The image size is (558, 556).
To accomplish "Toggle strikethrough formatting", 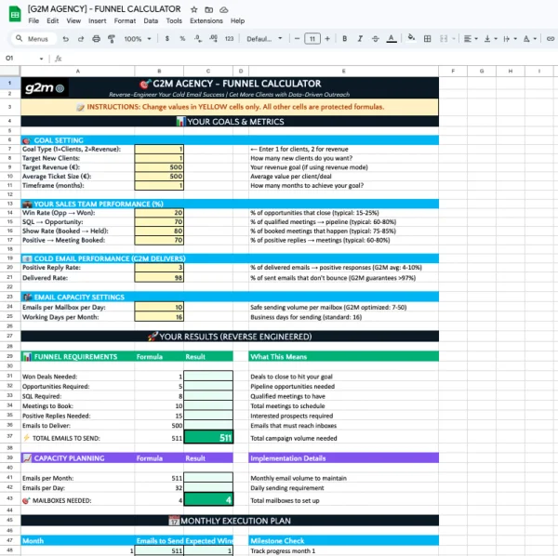I will click(374, 39).
